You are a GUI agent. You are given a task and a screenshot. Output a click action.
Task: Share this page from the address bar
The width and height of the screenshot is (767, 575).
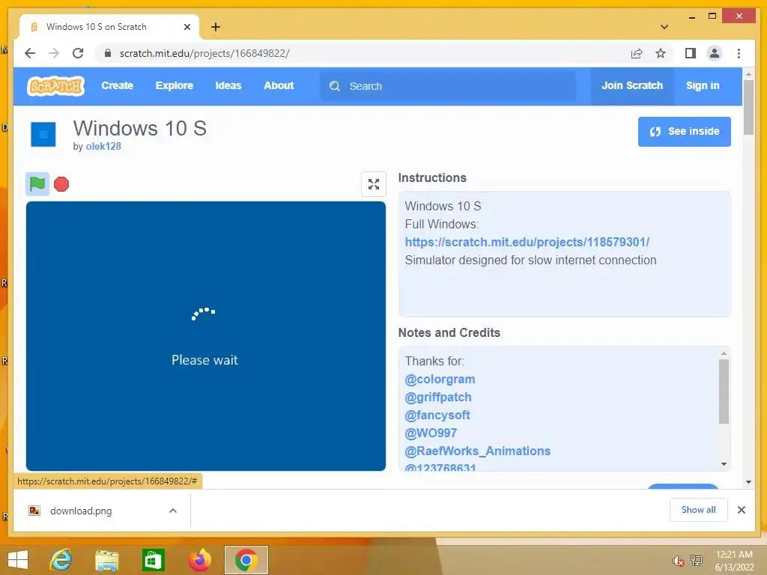click(637, 53)
